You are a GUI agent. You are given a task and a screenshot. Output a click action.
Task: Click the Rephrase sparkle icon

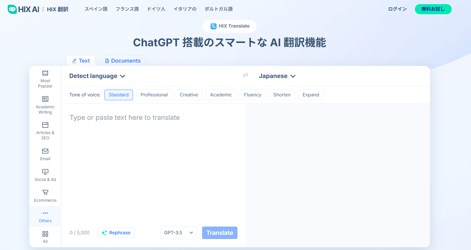(104, 233)
